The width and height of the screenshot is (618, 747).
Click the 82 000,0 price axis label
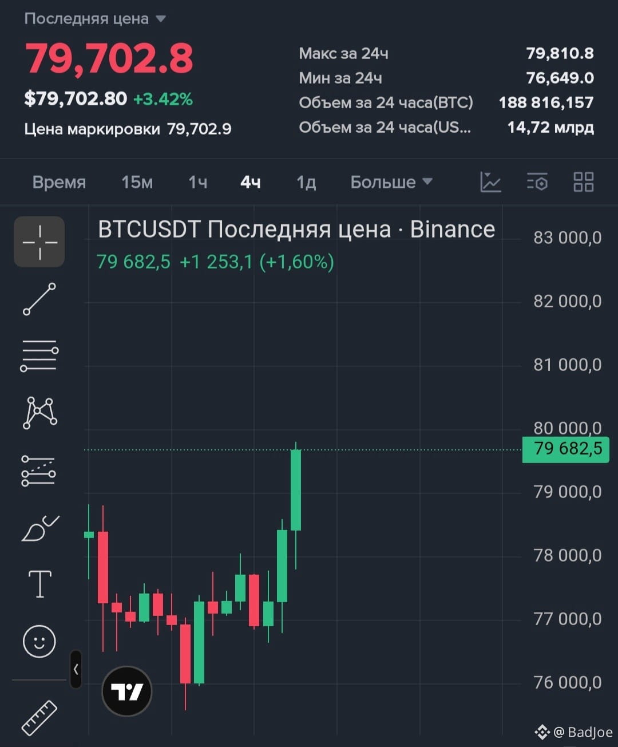click(x=567, y=301)
